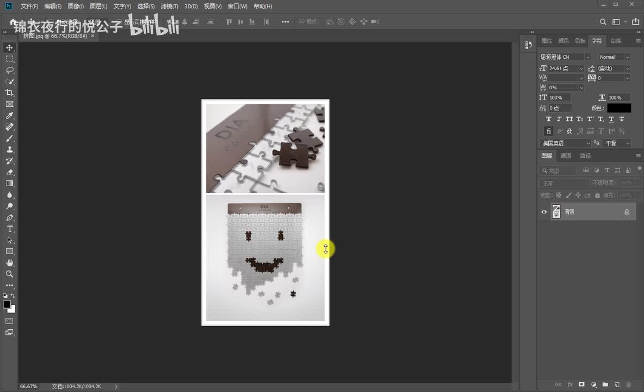Toggle Strikethrough text style
The image size is (644, 392).
pos(622,119)
